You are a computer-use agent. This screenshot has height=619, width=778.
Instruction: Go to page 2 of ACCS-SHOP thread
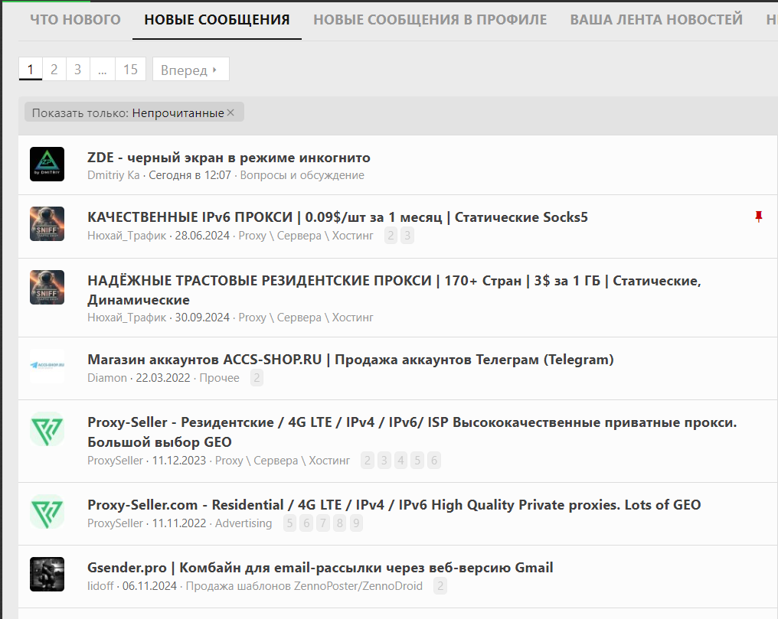pos(257,378)
